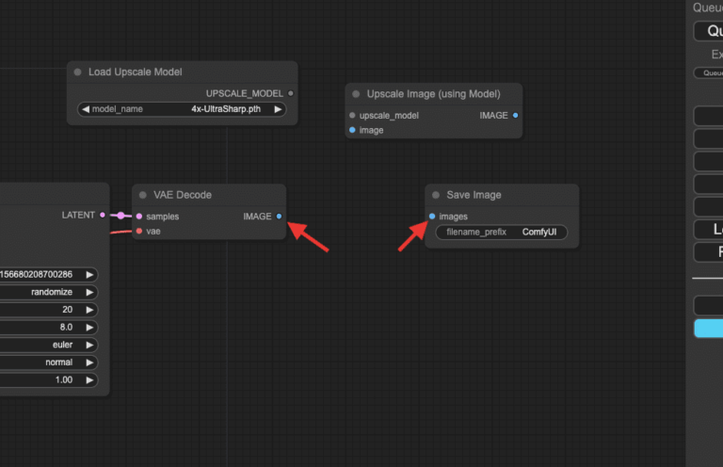This screenshot has width=723, height=467.
Task: Toggle collapse dot on the Save Image node
Action: (436, 195)
